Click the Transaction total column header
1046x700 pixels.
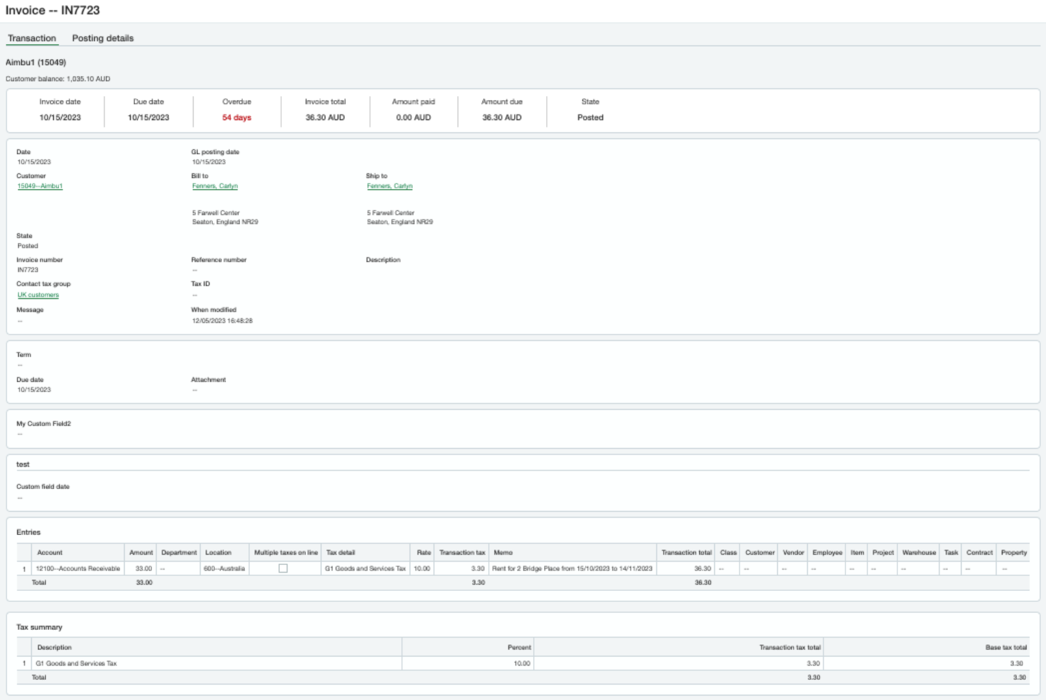pyautogui.click(x=686, y=553)
